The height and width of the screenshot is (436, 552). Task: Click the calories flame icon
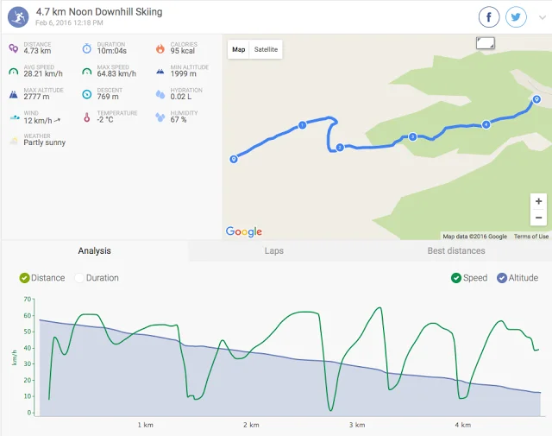pos(160,48)
